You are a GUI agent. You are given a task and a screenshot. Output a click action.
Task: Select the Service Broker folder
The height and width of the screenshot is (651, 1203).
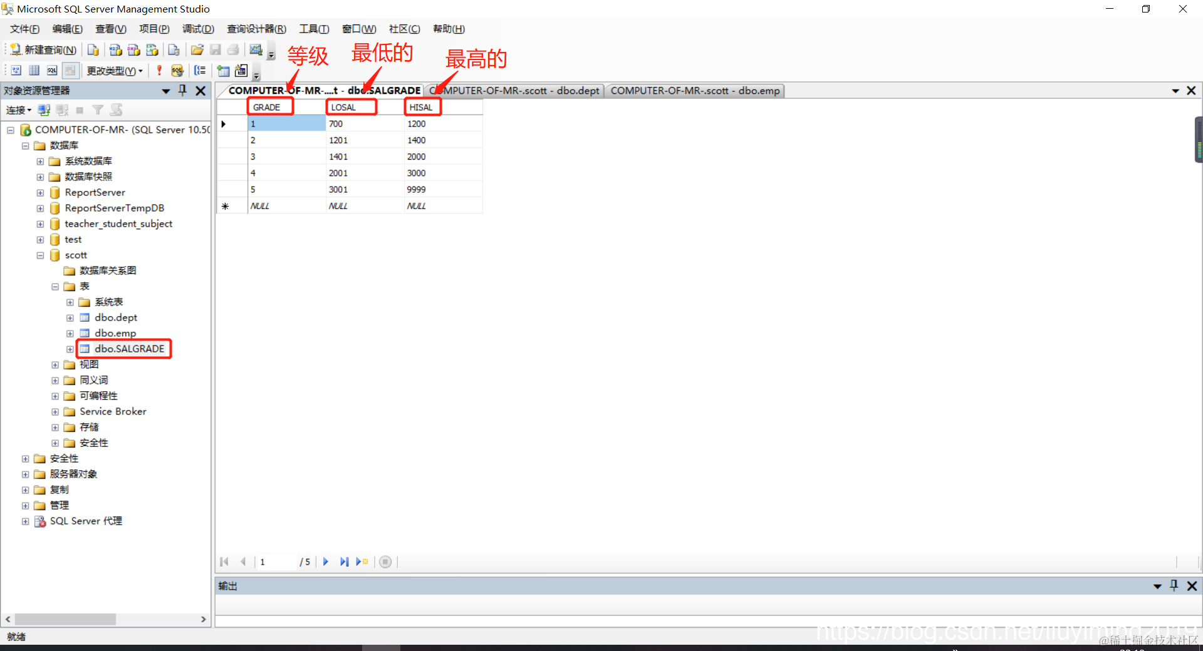pos(113,411)
